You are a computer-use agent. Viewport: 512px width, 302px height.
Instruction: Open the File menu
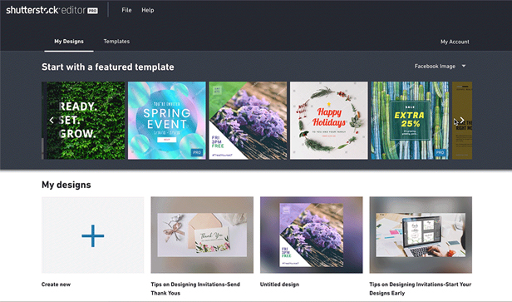point(126,10)
